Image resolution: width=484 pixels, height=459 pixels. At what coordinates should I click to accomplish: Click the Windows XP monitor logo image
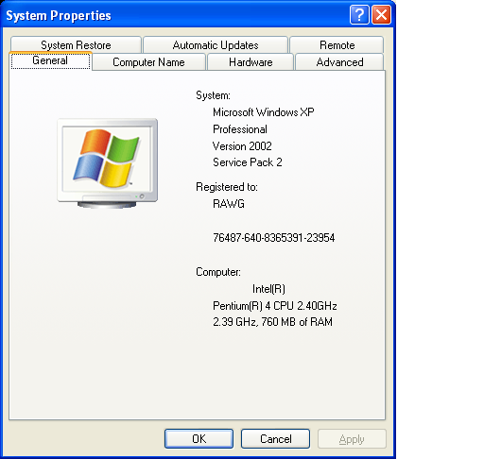tap(108, 163)
